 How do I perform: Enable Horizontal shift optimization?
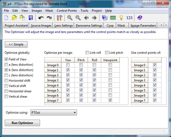tap(6, 81)
